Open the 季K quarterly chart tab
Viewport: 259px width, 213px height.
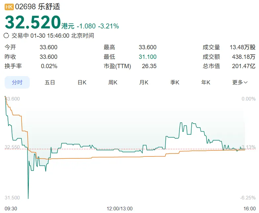[x=175, y=82]
